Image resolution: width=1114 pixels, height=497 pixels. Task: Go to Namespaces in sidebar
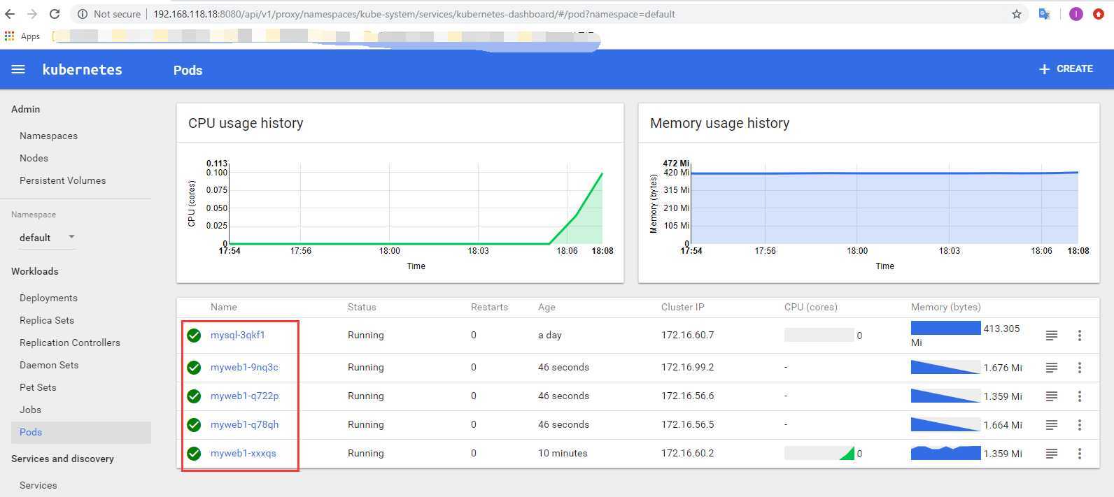point(48,136)
